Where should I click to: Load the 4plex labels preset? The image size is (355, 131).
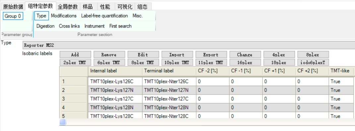[x=279, y=55]
